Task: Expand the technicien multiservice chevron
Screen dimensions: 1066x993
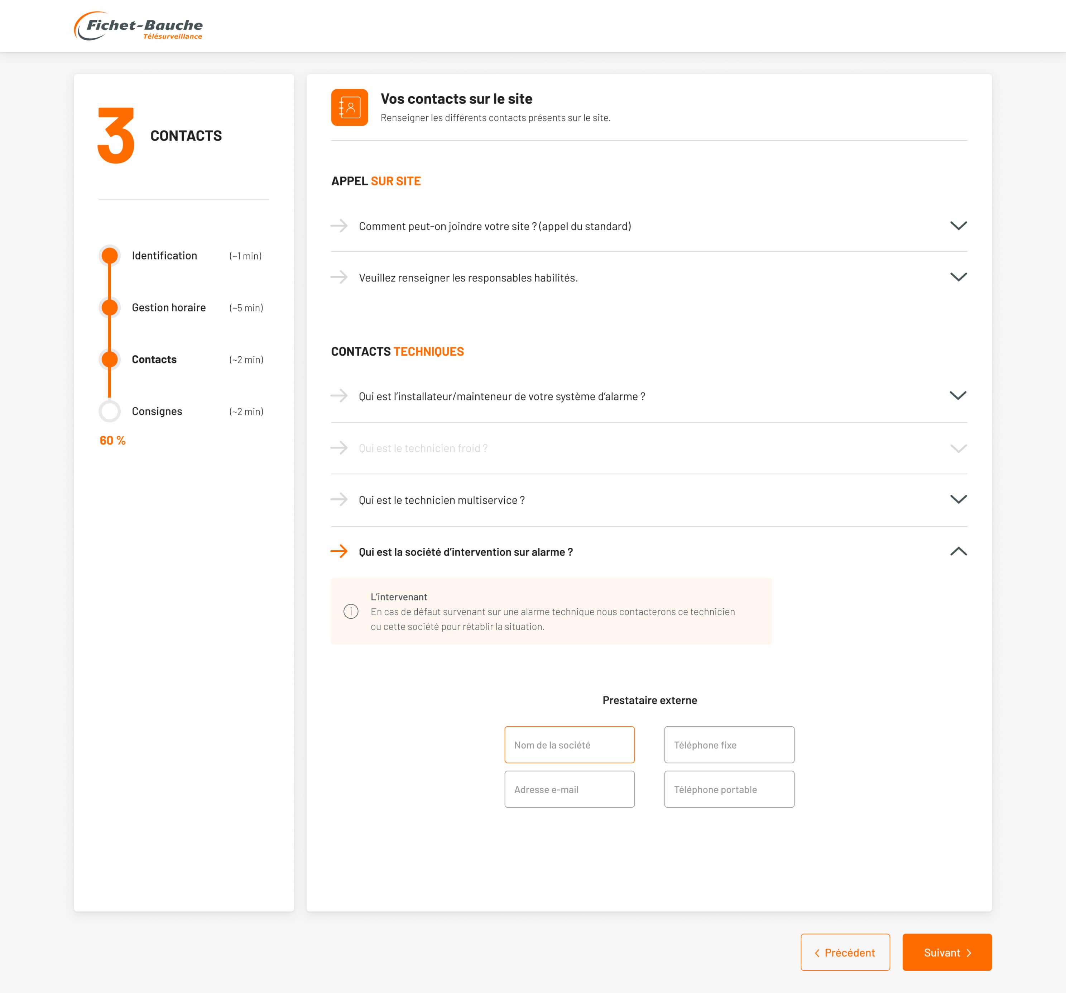Action: point(958,500)
